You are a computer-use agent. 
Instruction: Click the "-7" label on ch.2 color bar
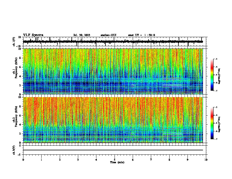(x=216, y=139)
